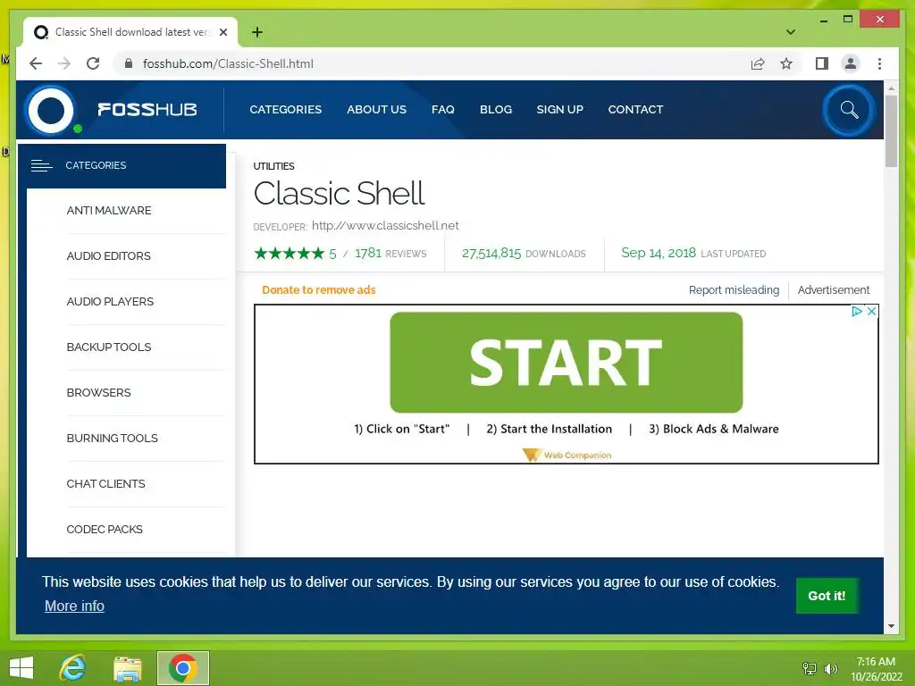Open the Chrome side panel icon

(822, 63)
